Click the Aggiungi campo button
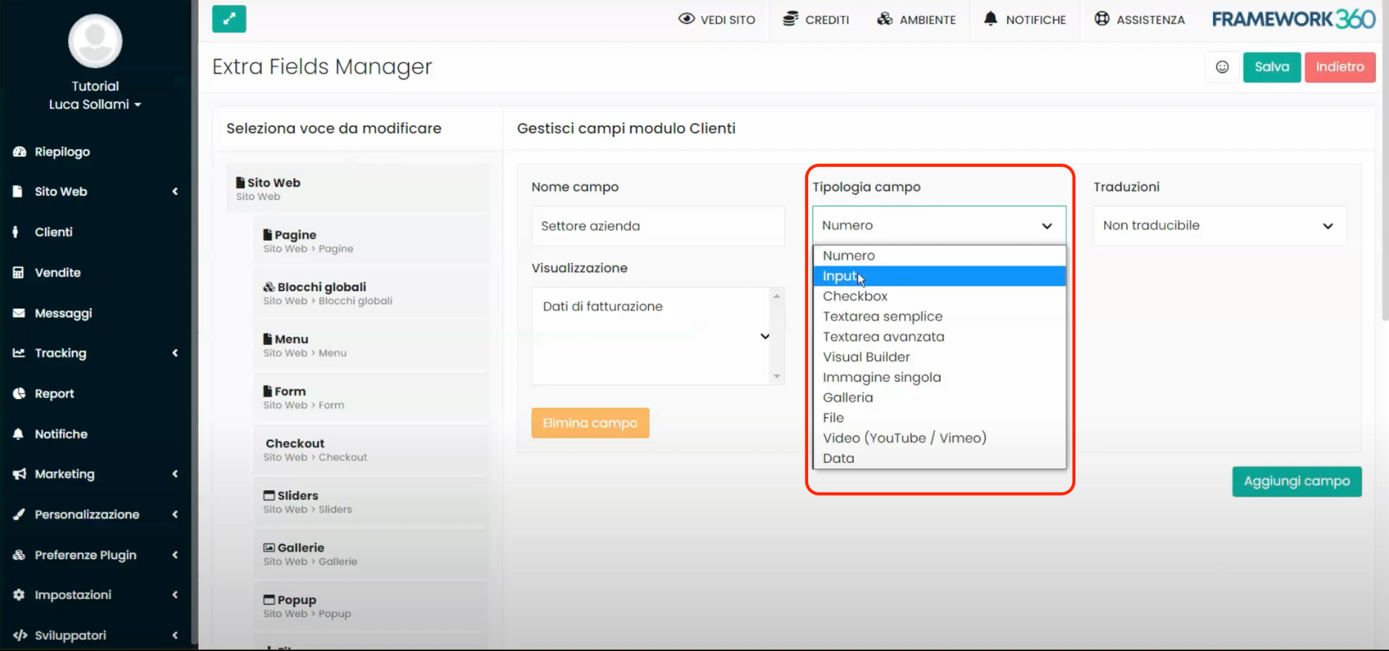The height and width of the screenshot is (651, 1389). coord(1296,482)
